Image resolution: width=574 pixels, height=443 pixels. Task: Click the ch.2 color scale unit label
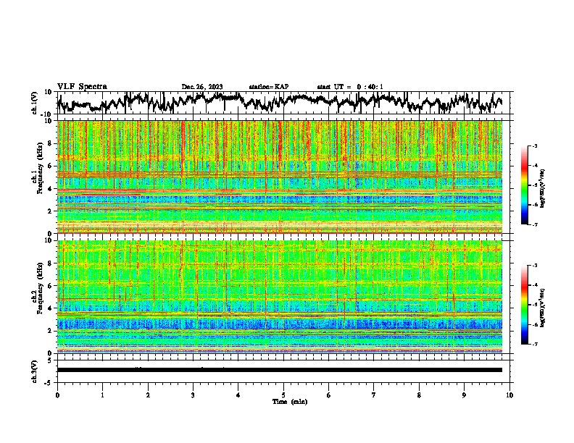click(x=543, y=308)
